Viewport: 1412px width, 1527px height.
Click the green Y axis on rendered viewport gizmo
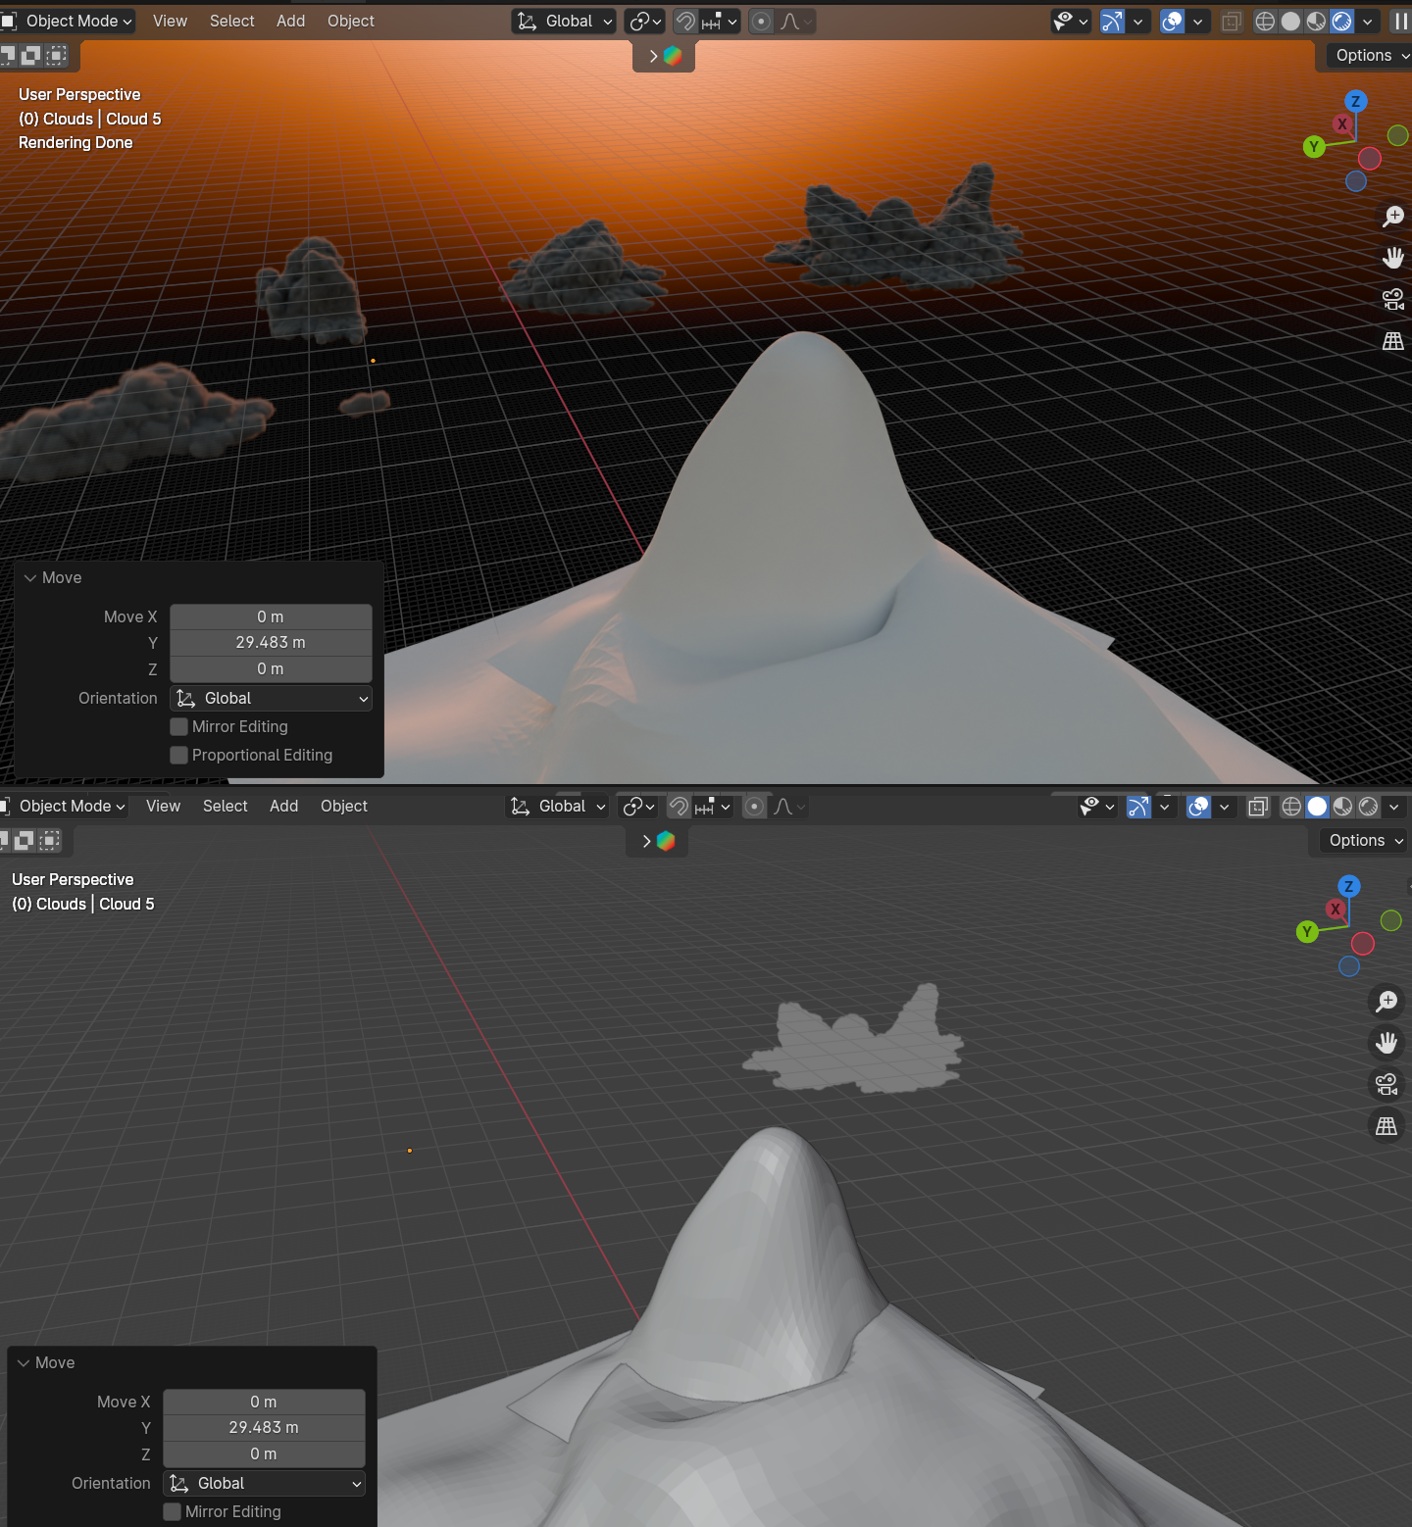click(1314, 147)
